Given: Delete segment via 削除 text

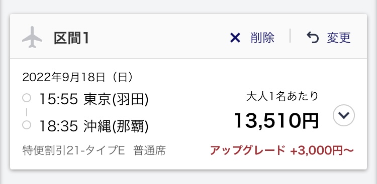Looking at the screenshot, I should pyautogui.click(x=262, y=38).
